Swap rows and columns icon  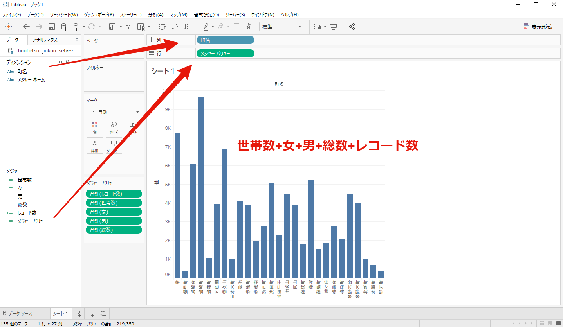[x=162, y=27]
